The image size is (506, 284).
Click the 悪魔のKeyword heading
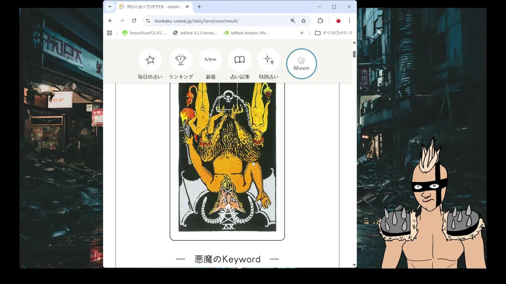[x=227, y=259]
